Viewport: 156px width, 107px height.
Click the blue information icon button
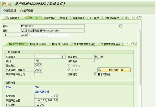pyautogui.click(x=121, y=26)
